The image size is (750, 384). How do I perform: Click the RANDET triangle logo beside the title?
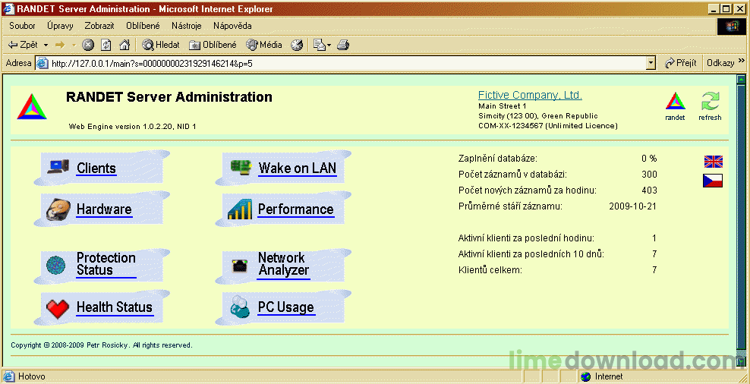32,106
